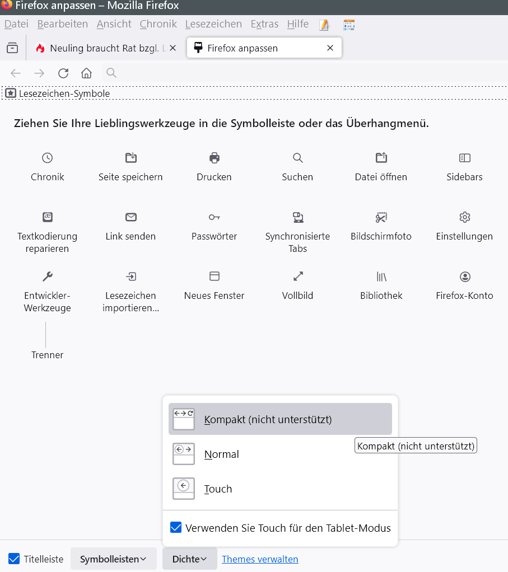This screenshot has height=572, width=508.
Task: Switch to the Neuling braucht Rat tab
Action: 106,48
